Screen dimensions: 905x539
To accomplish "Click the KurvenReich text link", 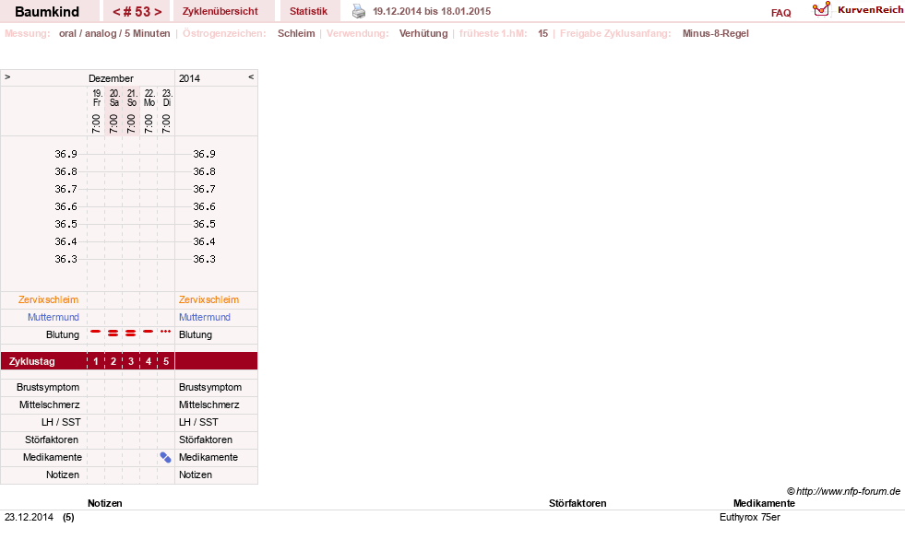I will (x=870, y=10).
